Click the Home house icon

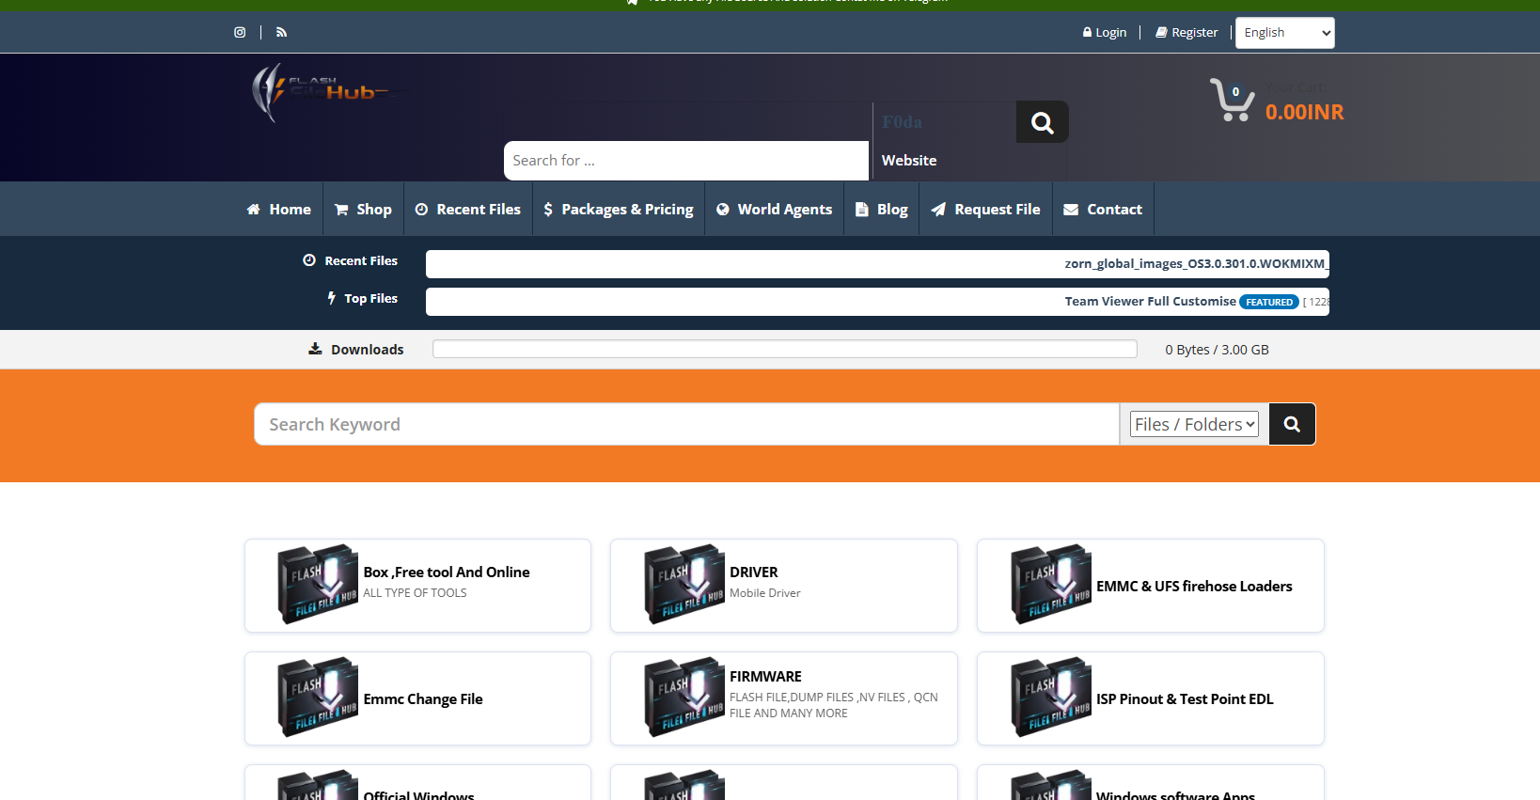(x=254, y=210)
